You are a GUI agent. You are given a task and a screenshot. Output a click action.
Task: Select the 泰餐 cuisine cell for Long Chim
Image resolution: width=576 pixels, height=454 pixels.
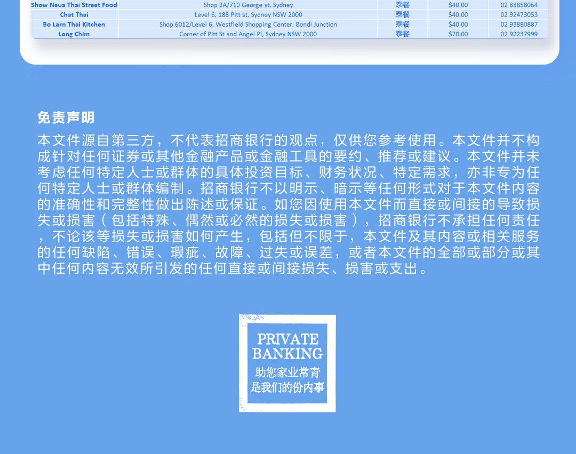(402, 34)
